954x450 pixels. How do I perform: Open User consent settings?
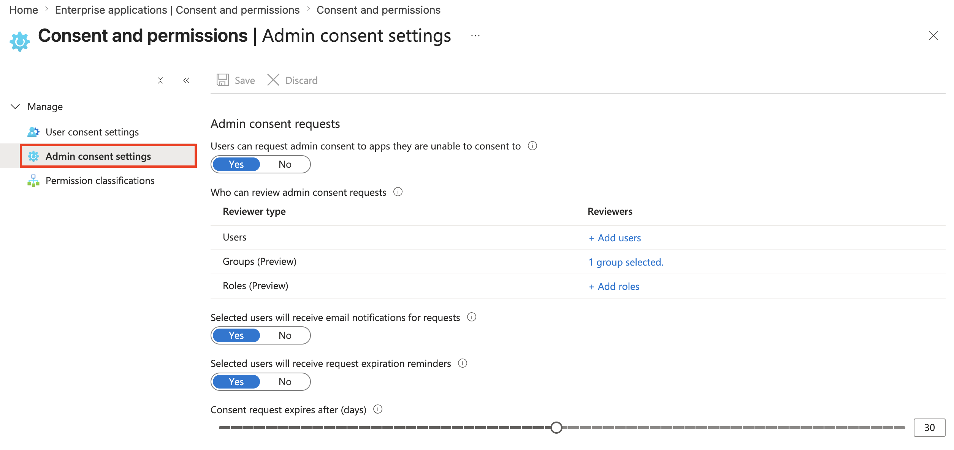92,132
